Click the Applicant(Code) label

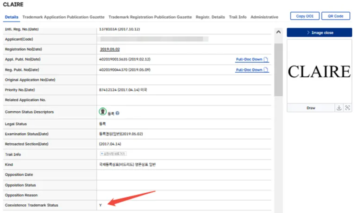click(19, 39)
